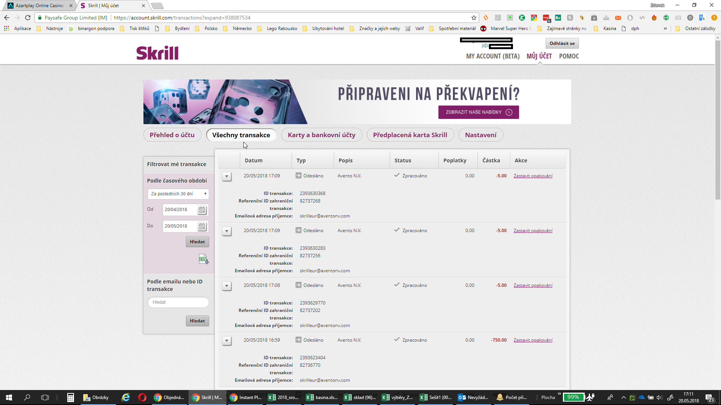This screenshot has width=721, height=405.
Task: Click the Chrome address bar URL
Action: 182,18
